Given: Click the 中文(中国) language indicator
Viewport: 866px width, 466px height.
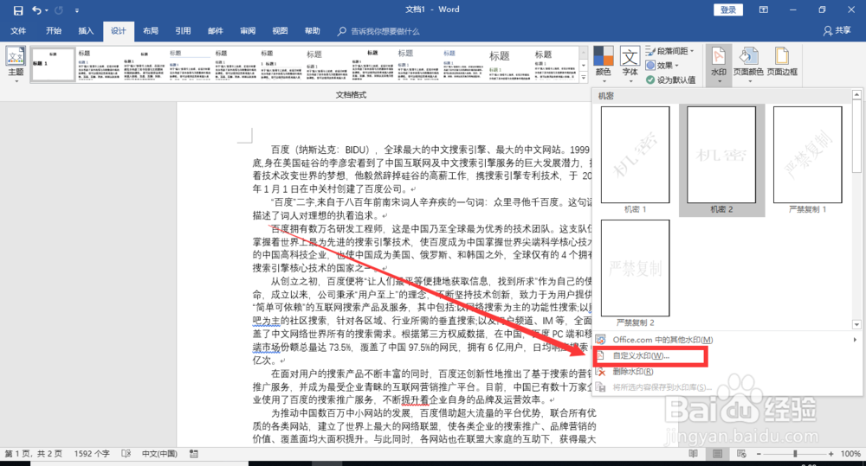Looking at the screenshot, I should pyautogui.click(x=159, y=454).
